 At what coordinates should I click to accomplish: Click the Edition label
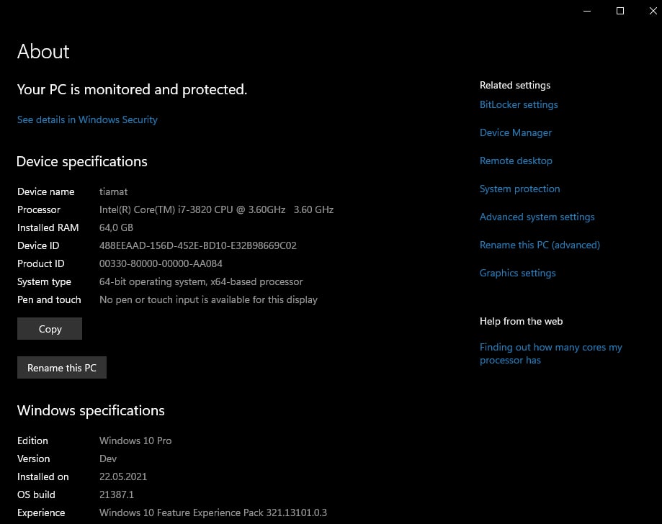point(32,441)
